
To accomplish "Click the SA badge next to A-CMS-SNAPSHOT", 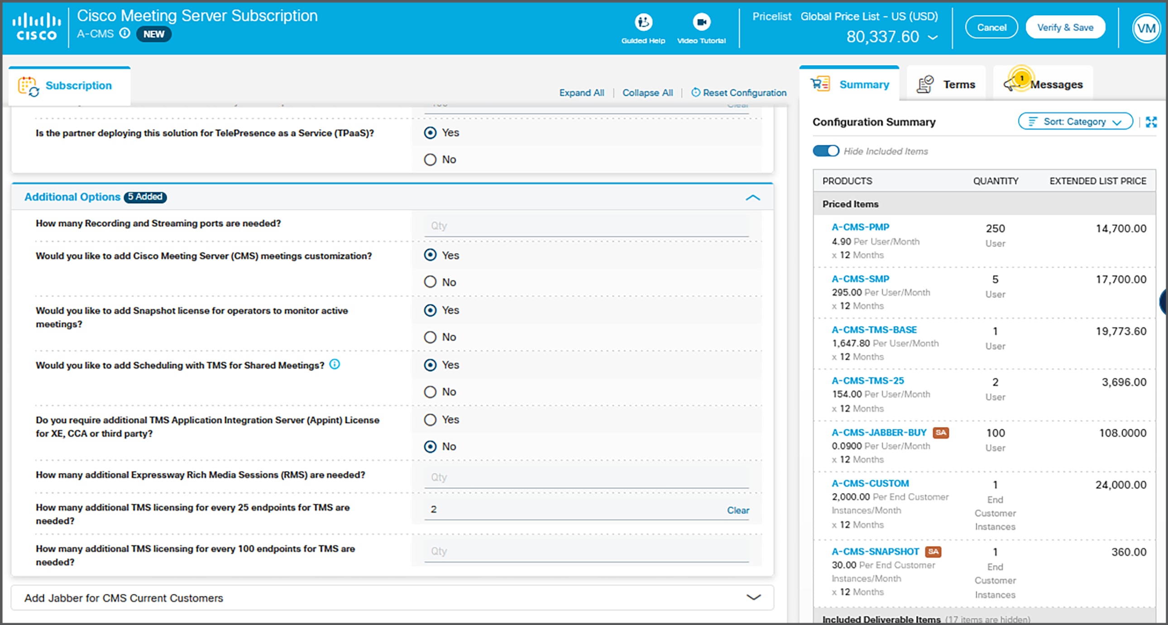I will point(933,552).
